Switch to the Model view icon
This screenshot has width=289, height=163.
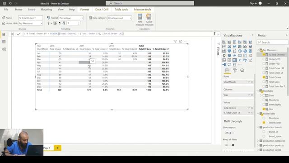(x=4, y=49)
